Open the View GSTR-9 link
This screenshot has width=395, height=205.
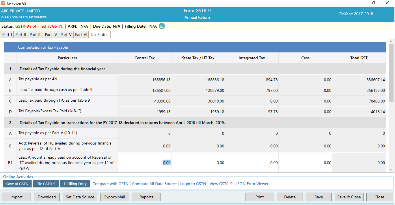point(221,184)
